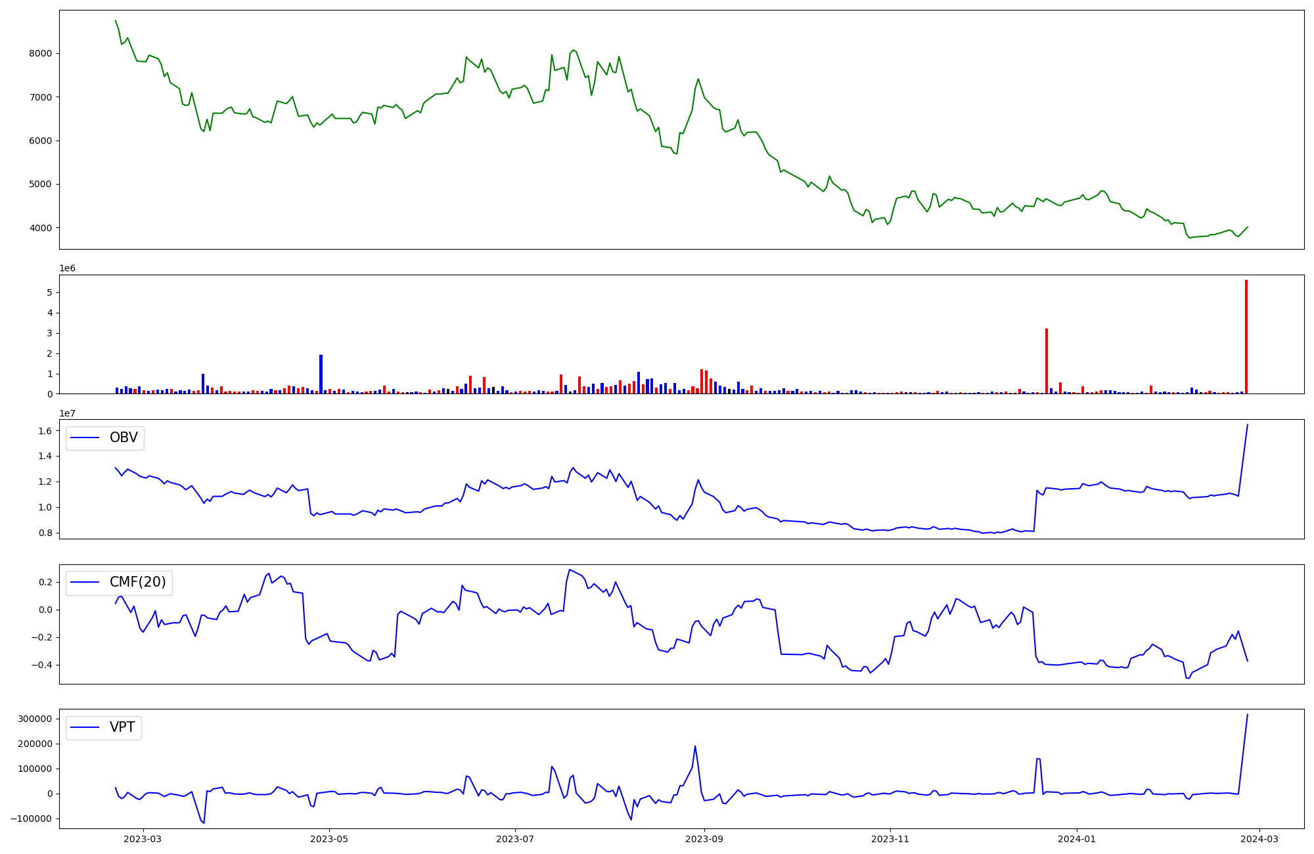
Task: Click the tallest red volume bar
Action: point(1246,337)
